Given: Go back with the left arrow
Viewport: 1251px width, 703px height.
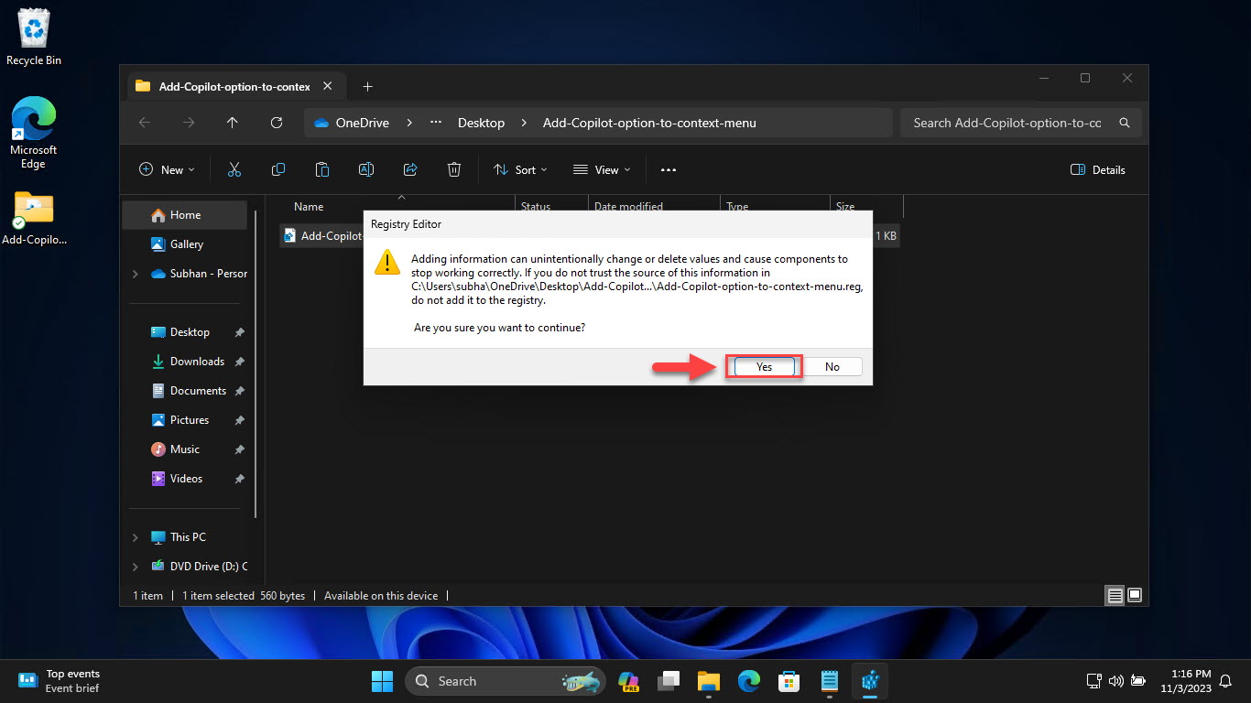Looking at the screenshot, I should [x=144, y=123].
